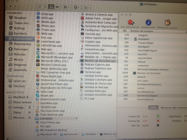The height and width of the screenshot is (140, 187).
Task: Select the SyncServicesAgent process row
Action: (152, 96)
